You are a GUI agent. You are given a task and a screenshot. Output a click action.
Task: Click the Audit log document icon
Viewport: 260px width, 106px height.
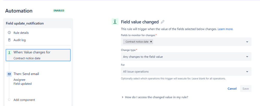pyautogui.click(x=9, y=40)
